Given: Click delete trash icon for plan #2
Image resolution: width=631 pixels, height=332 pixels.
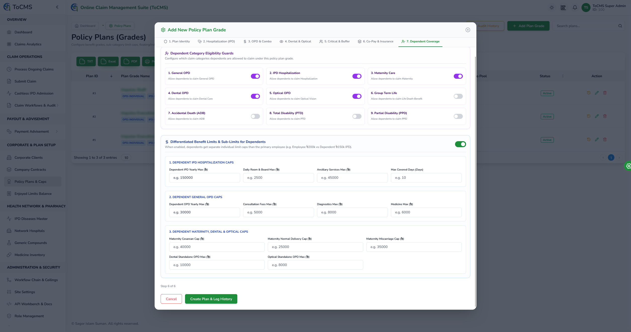Looking at the screenshot, I should 605,116.
